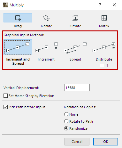
Task: Open the dialog help question mark
Action: click(100, 5)
